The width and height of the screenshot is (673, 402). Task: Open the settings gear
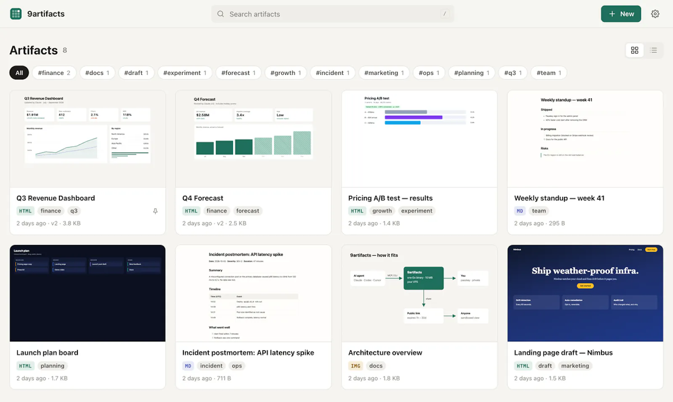pyautogui.click(x=655, y=14)
